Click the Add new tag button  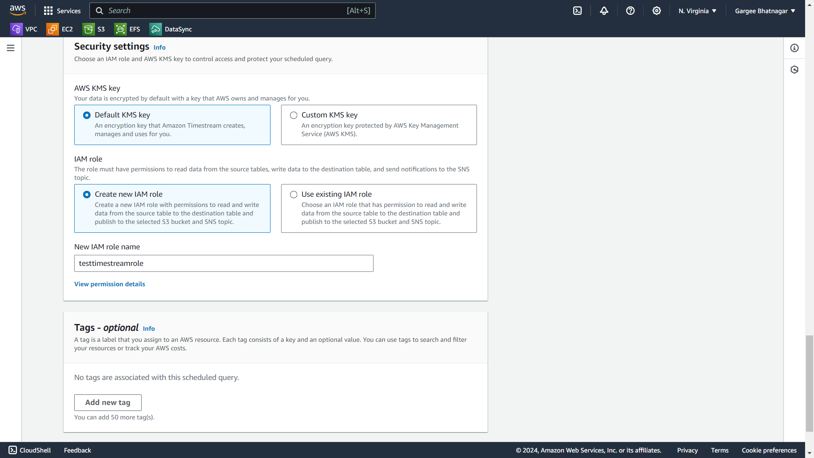click(108, 402)
